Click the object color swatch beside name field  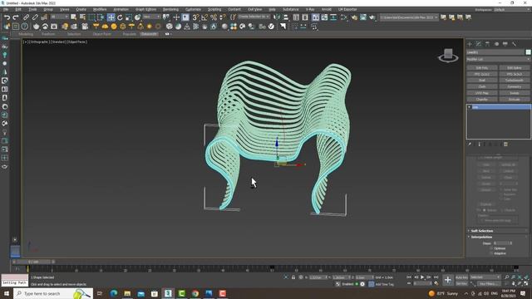[528, 52]
